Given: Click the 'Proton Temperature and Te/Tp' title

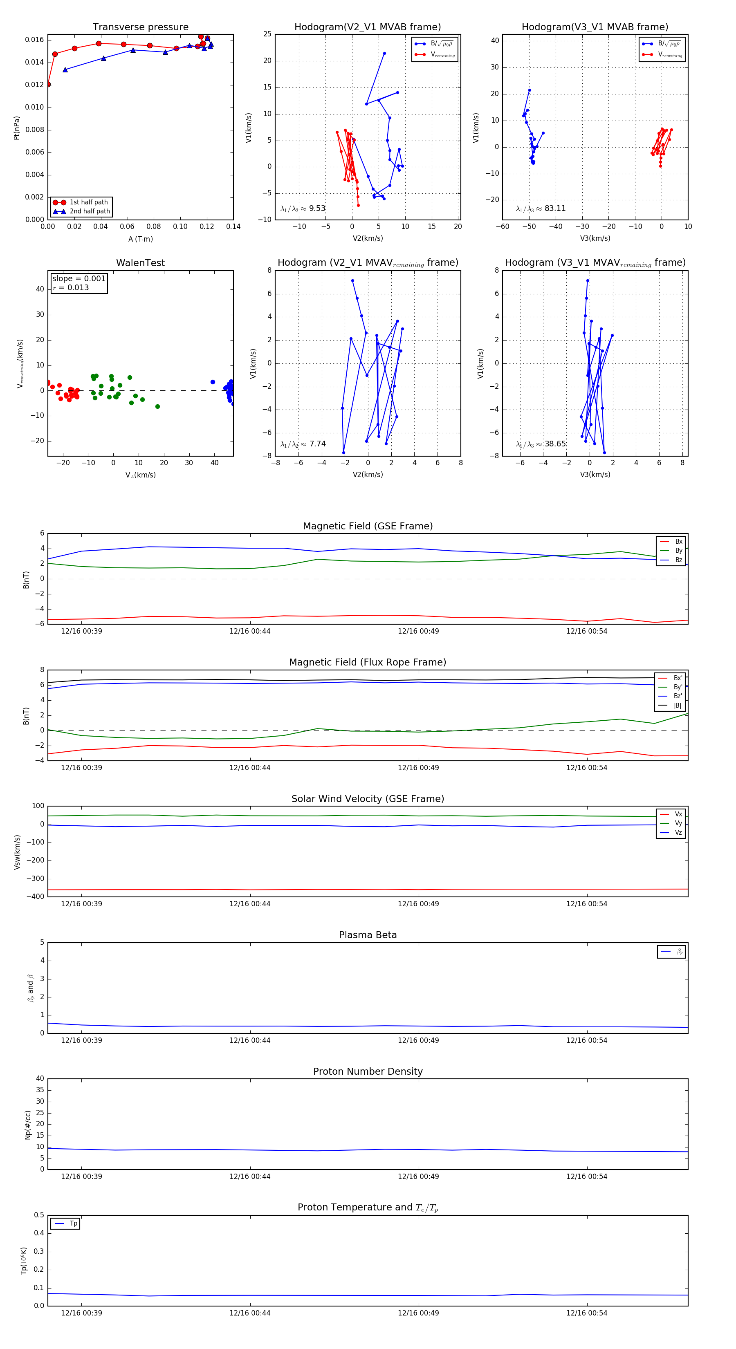Looking at the screenshot, I should click(x=368, y=1208).
